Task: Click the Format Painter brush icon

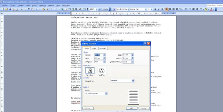Action: [x=47, y=9]
